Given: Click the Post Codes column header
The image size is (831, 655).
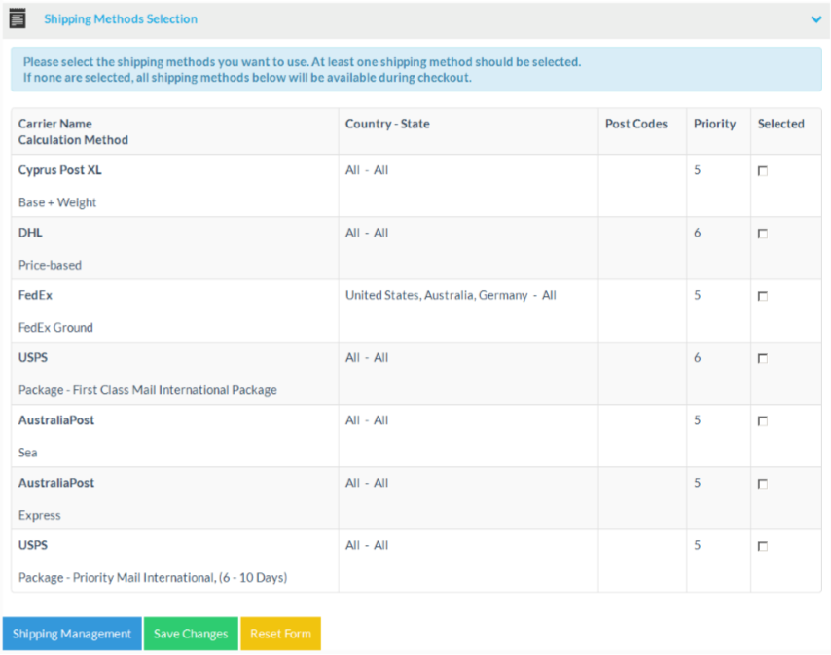Looking at the screenshot, I should (636, 124).
